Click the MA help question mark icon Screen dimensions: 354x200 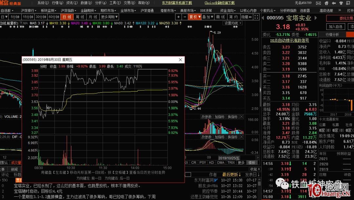(21, 23)
